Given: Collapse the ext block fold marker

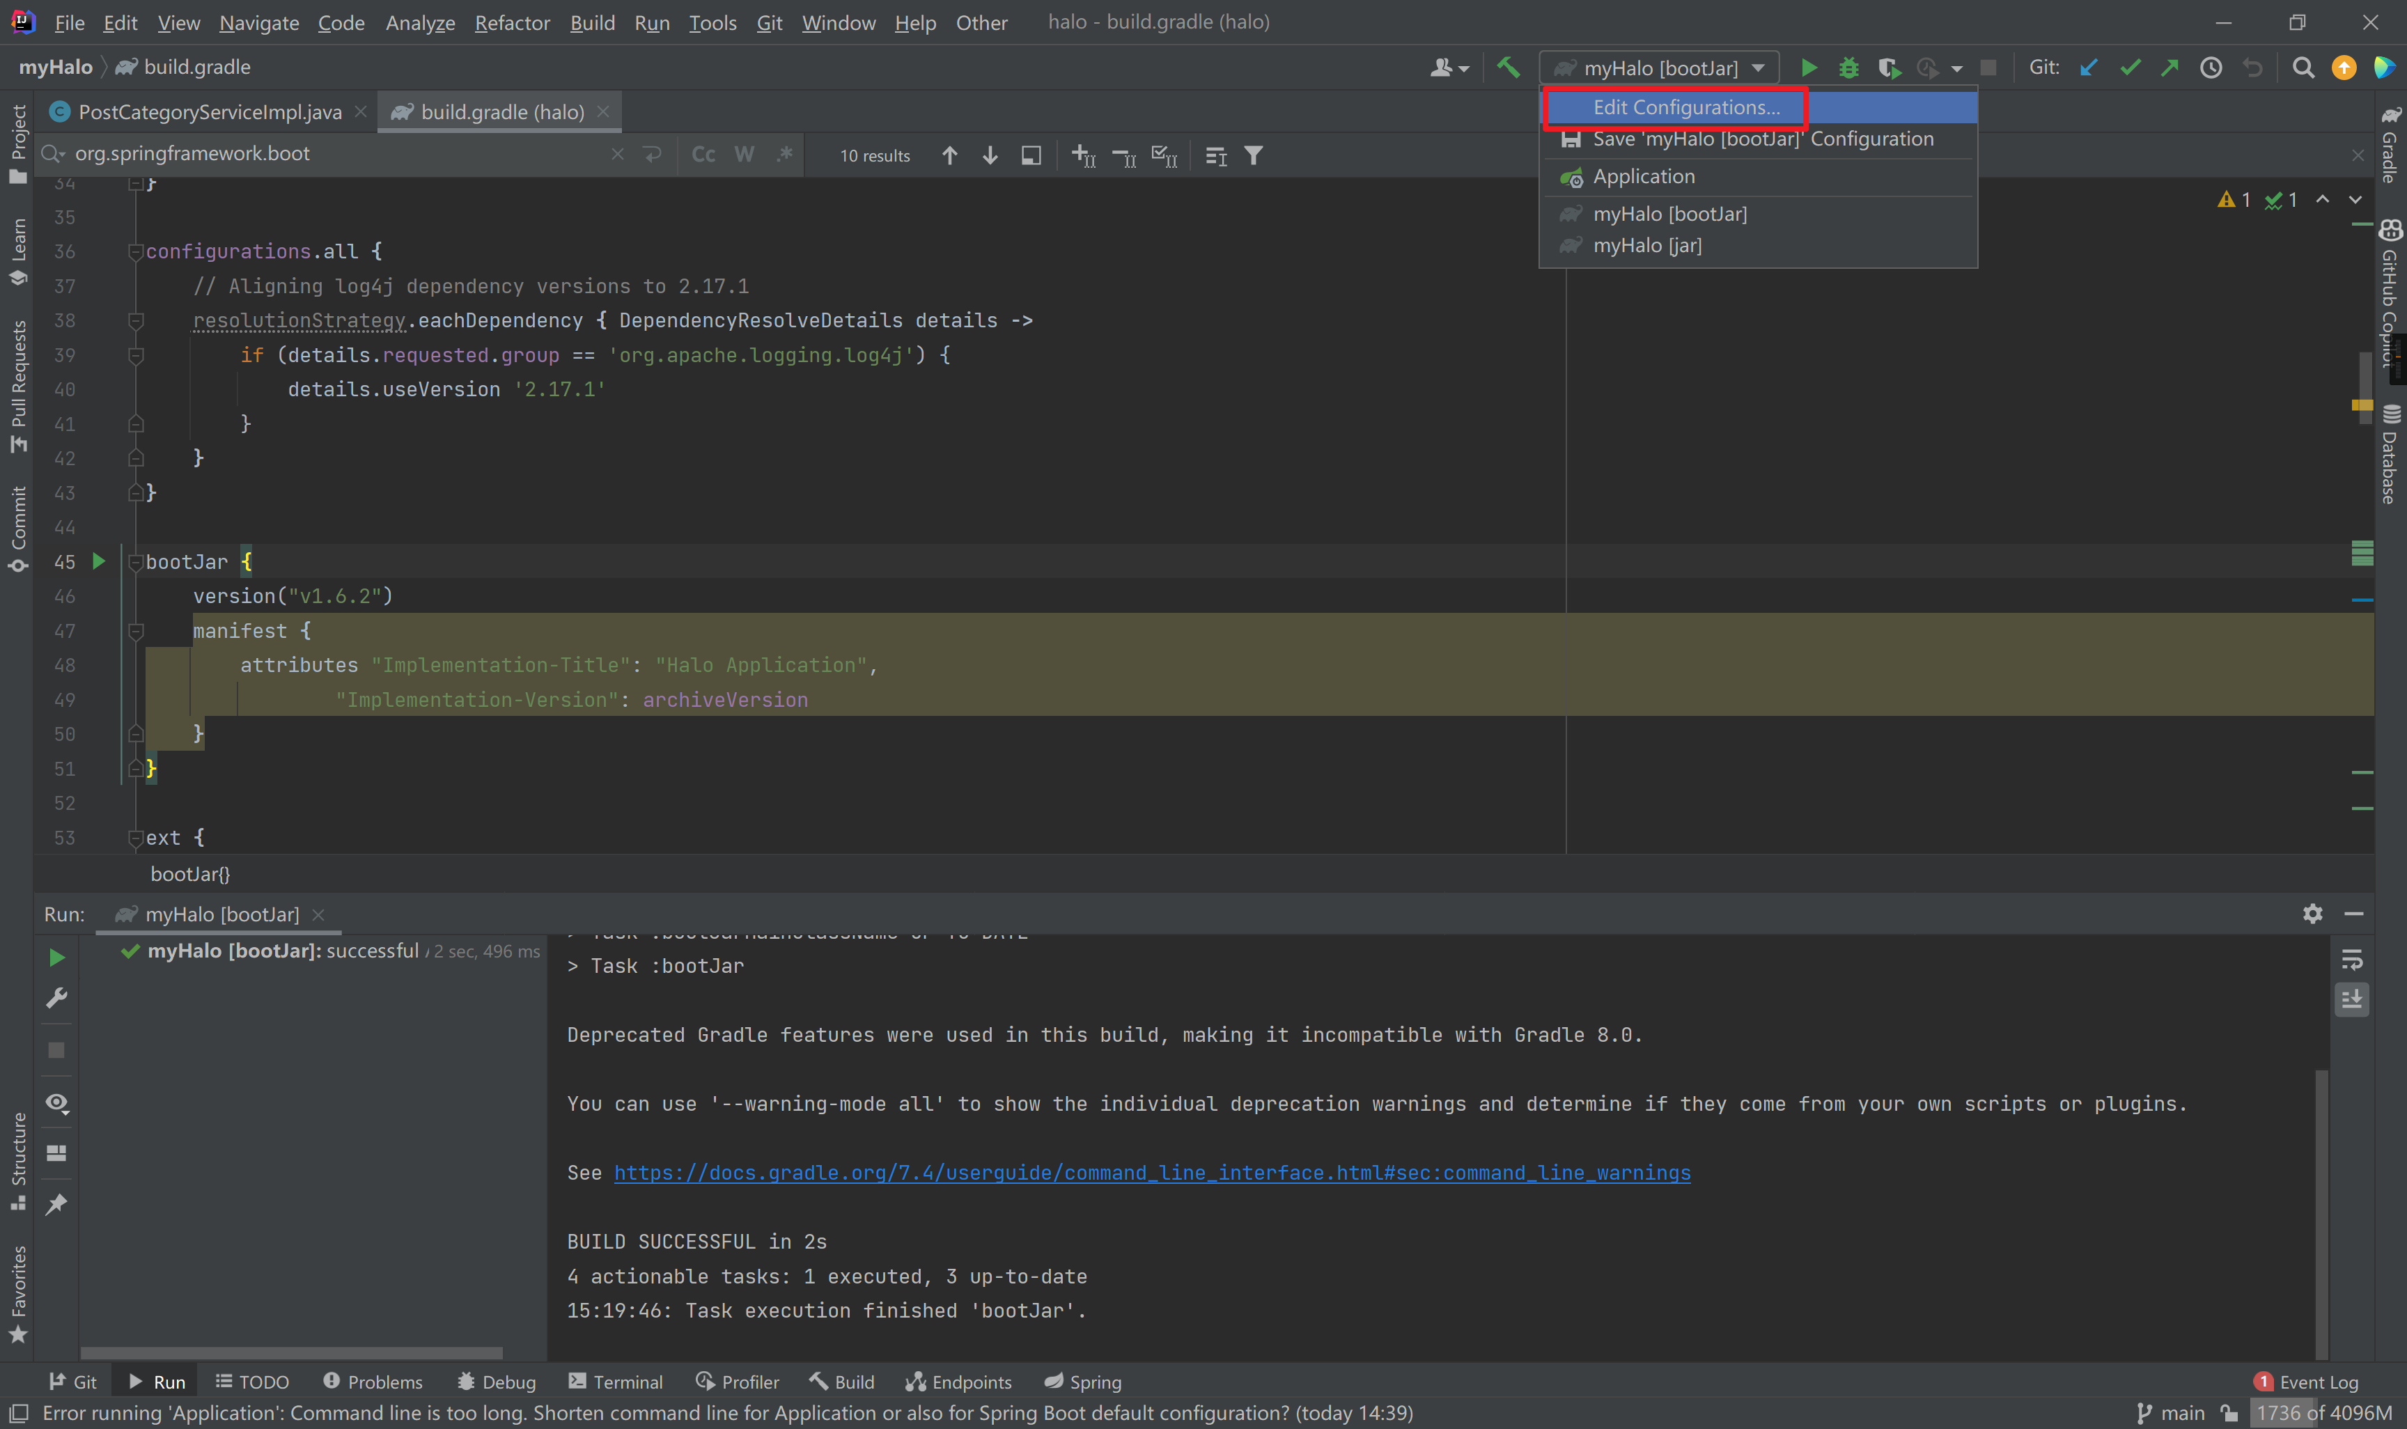Looking at the screenshot, I should (135, 838).
